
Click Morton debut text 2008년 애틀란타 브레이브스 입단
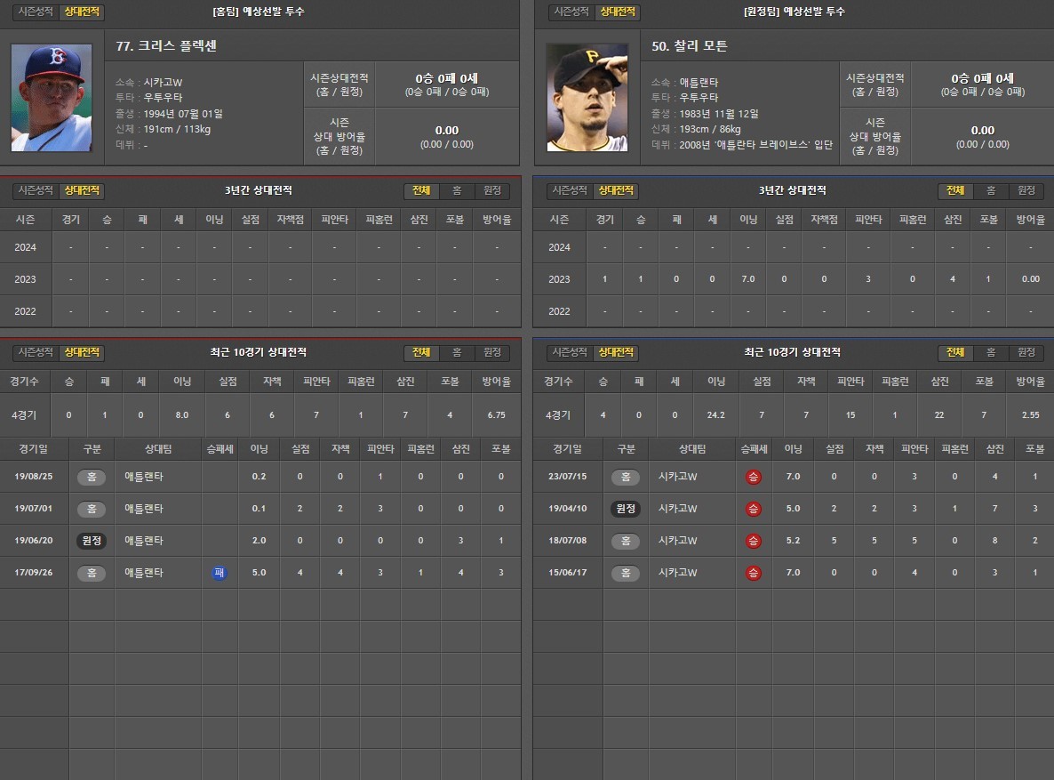(x=755, y=145)
